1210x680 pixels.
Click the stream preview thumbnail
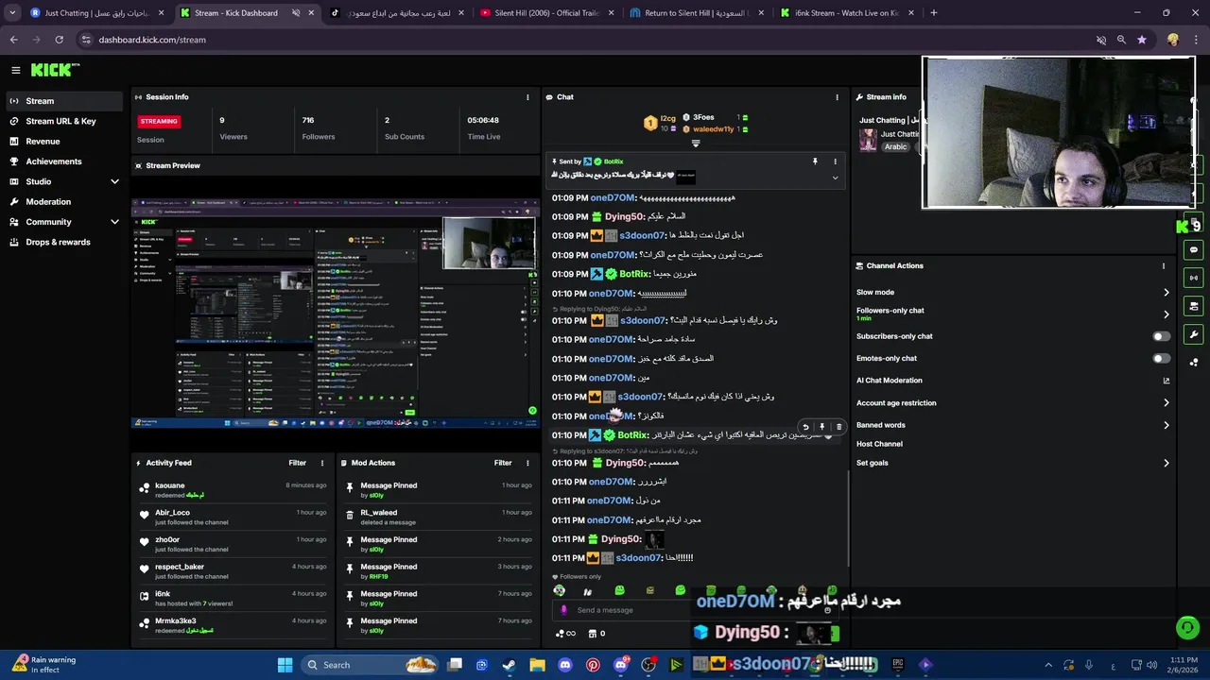click(335, 314)
